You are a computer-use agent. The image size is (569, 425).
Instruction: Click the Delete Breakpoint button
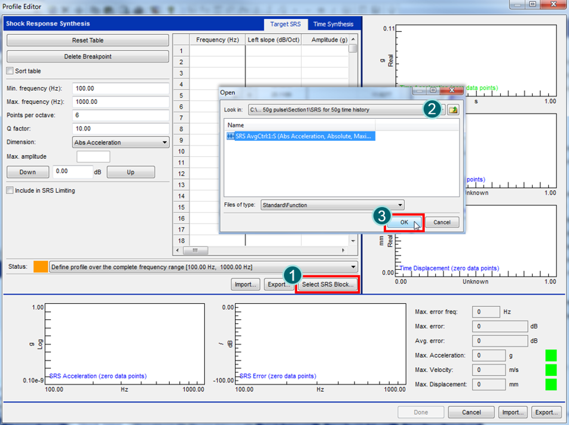(x=87, y=57)
